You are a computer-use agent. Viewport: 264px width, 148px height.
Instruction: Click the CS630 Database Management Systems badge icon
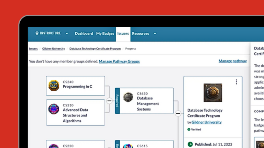(128, 97)
